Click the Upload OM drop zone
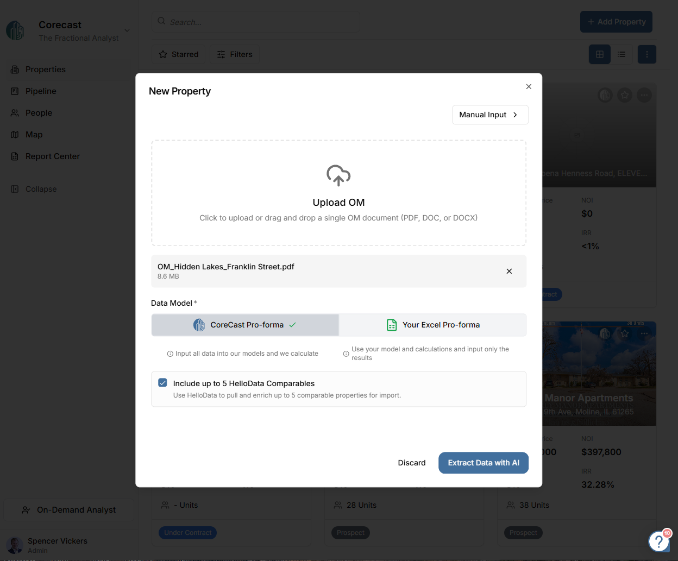The image size is (678, 561). pos(338,193)
